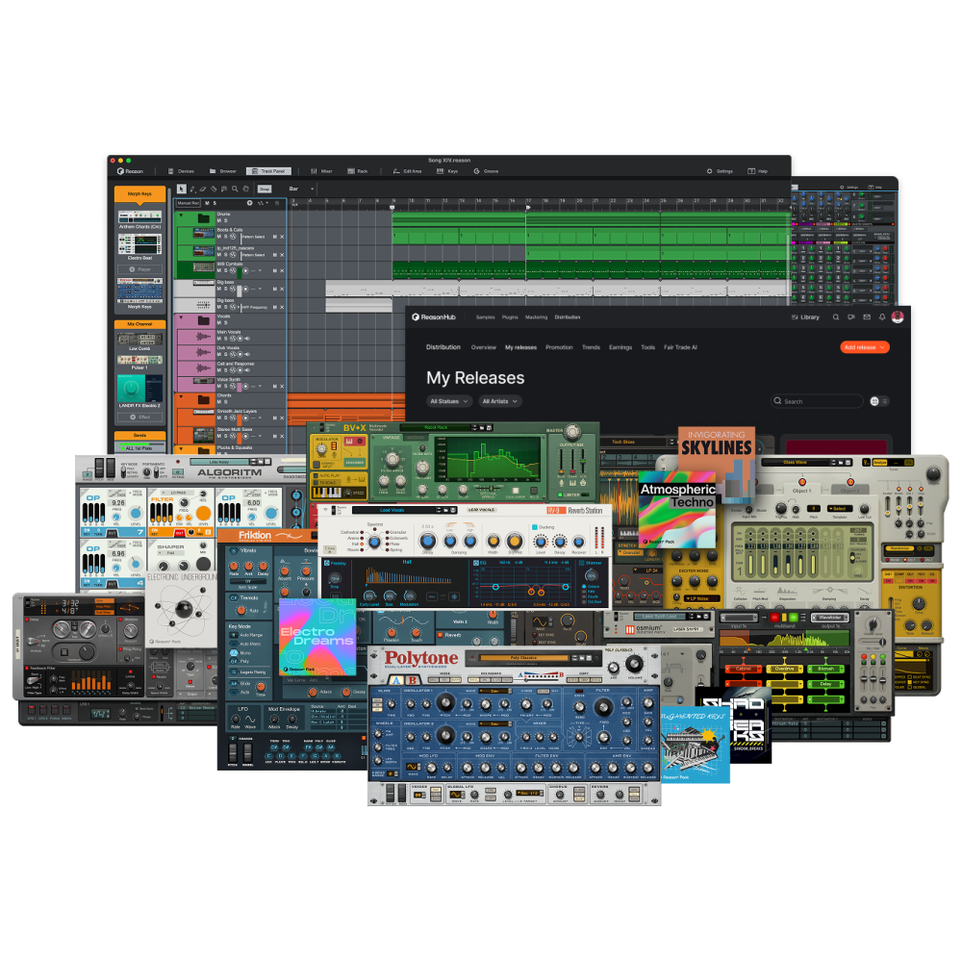Select the Mute tool in sequencer toolbar

pyautogui.click(x=224, y=189)
